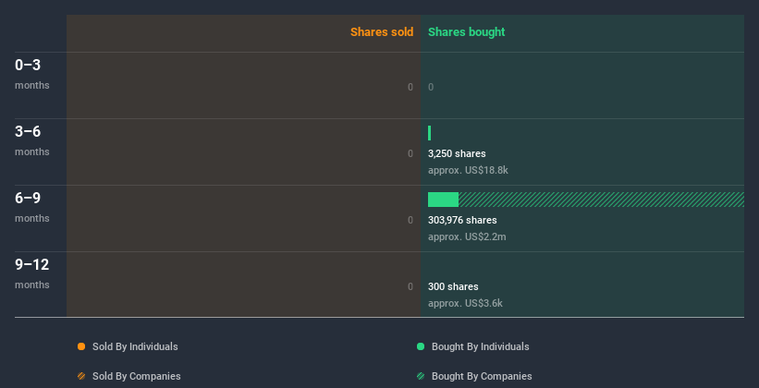Image resolution: width=759 pixels, height=388 pixels.
Task: Toggle the Bought By Companies legend label
Action: tap(482, 376)
